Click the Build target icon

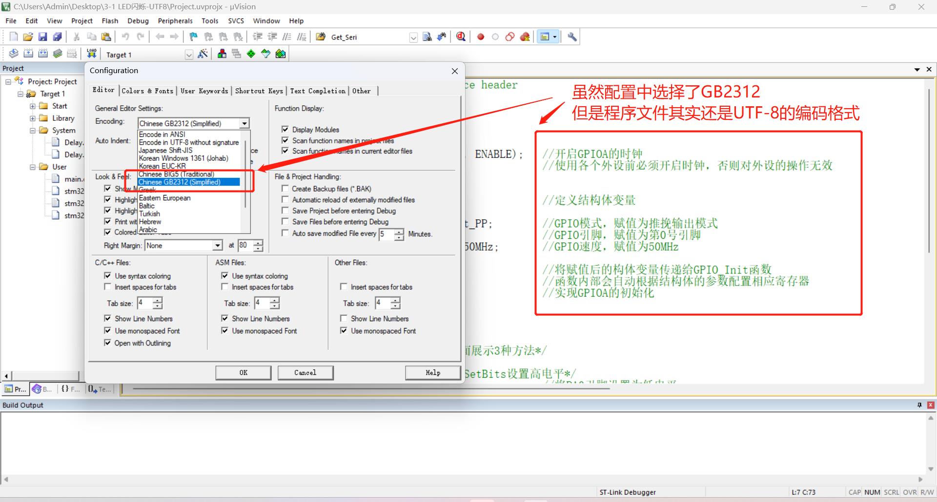[x=28, y=54]
